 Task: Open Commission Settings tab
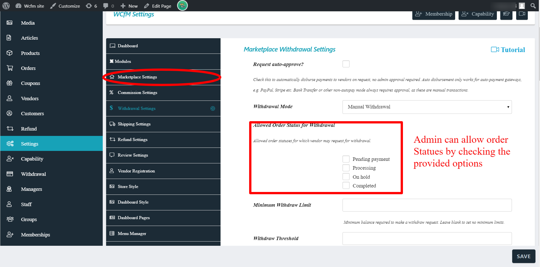[163, 93]
